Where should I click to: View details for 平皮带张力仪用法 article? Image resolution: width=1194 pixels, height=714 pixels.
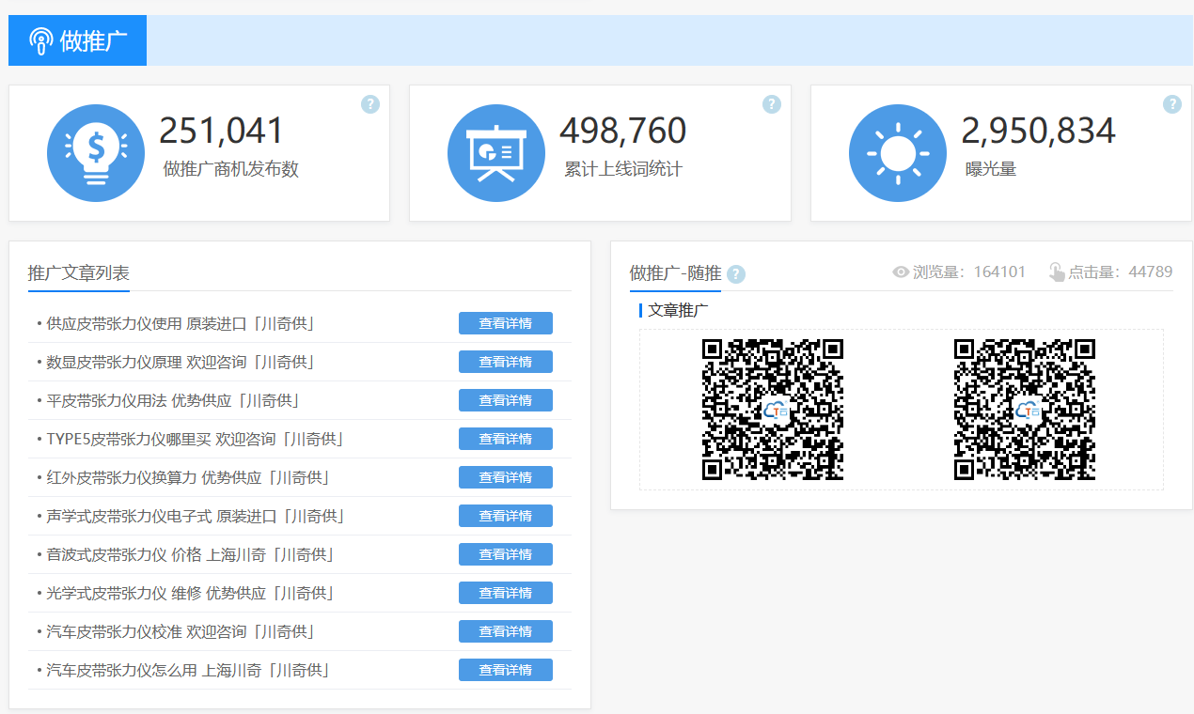click(x=506, y=400)
